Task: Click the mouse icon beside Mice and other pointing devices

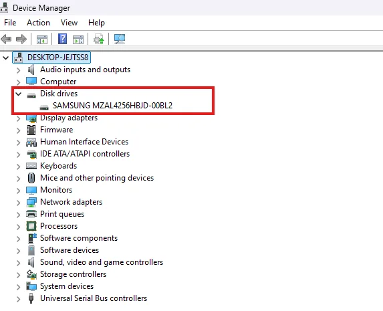Action: [31, 178]
